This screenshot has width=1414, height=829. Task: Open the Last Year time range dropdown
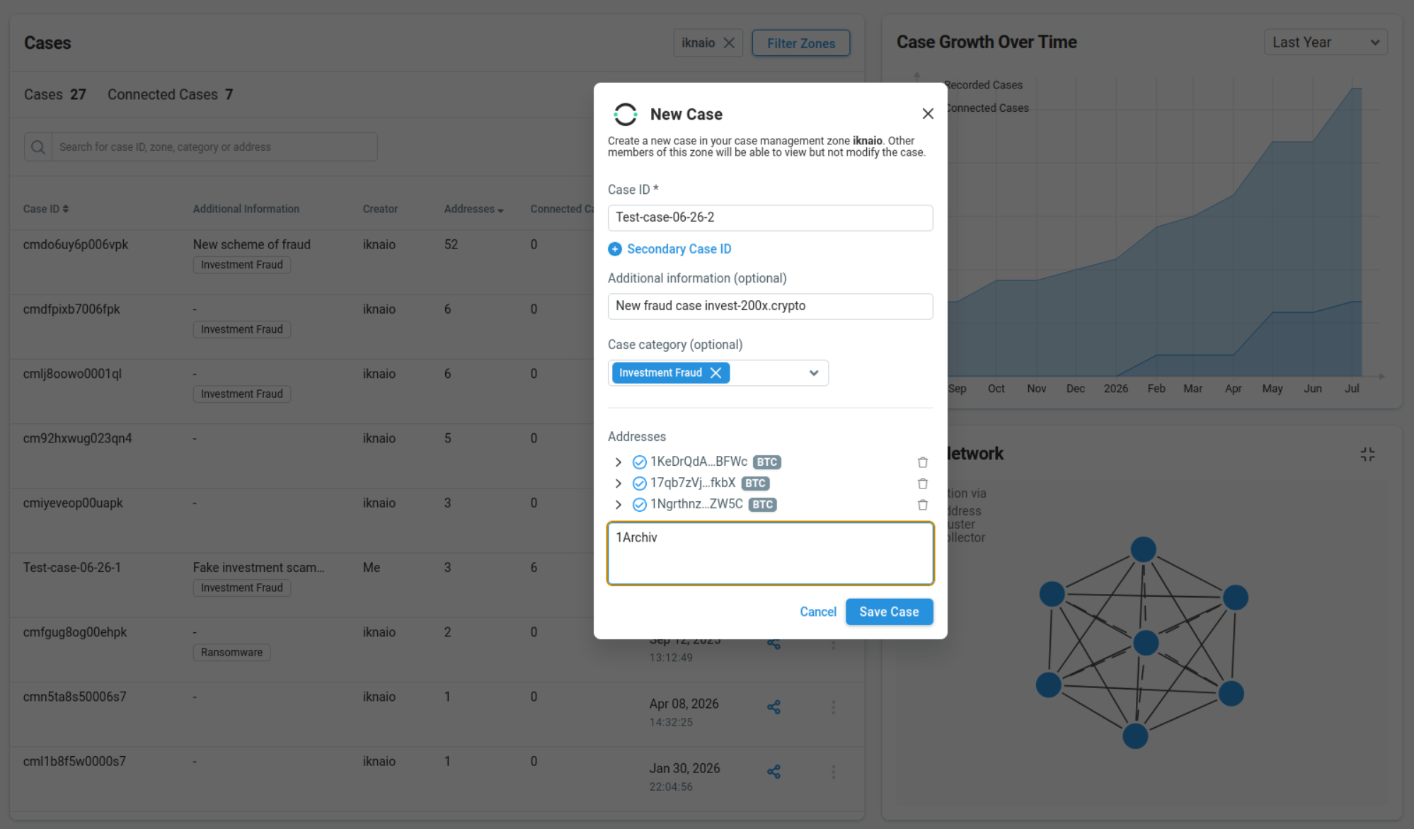(x=1326, y=42)
